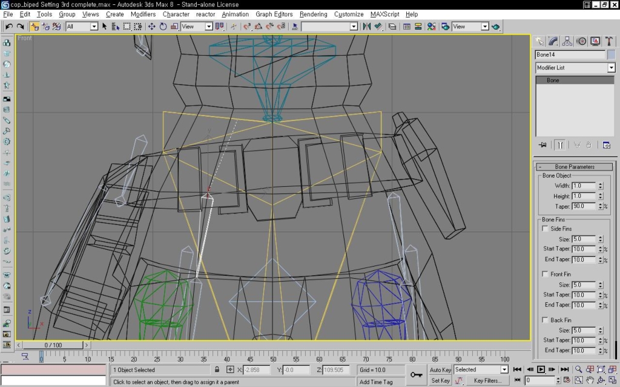Click the Bone14 object name field
The height and width of the screenshot is (387, 620).
pos(570,54)
